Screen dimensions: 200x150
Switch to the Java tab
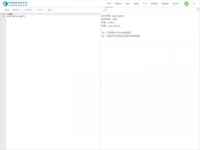[127, 3]
